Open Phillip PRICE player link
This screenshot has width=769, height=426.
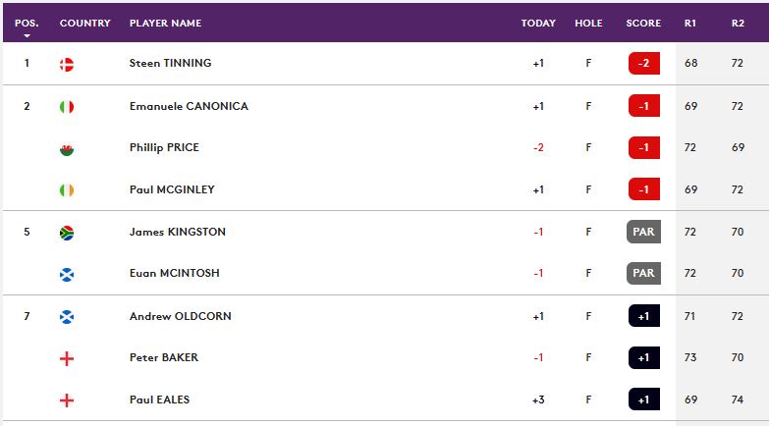click(x=164, y=148)
